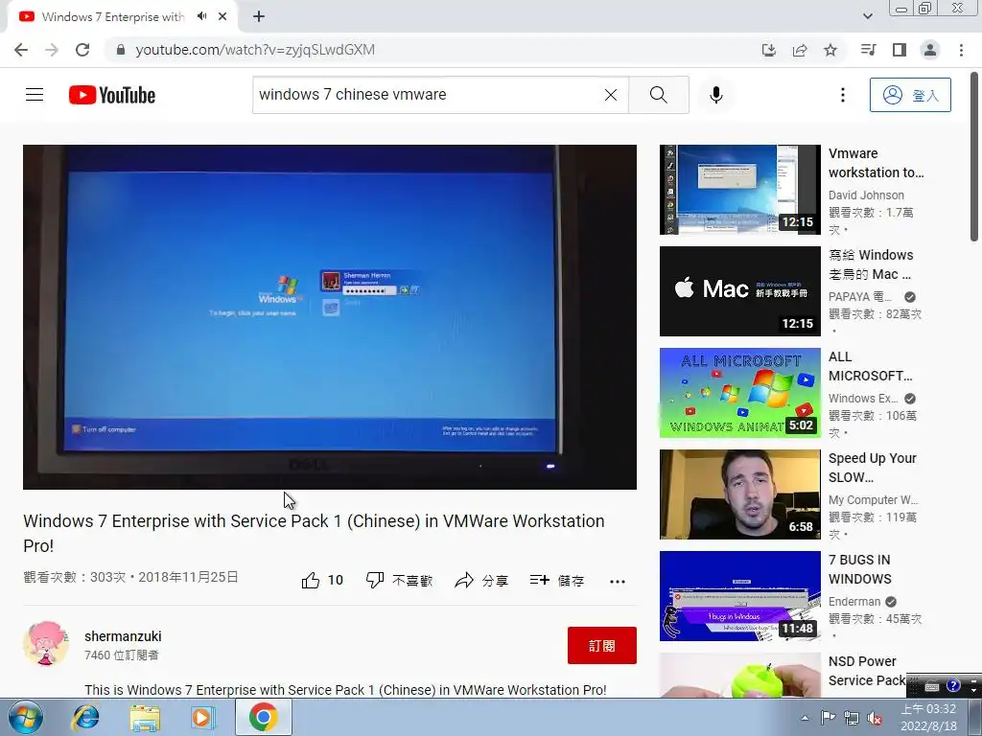Toggle the Chrome side panel icon
982x736 pixels.
(x=900, y=50)
